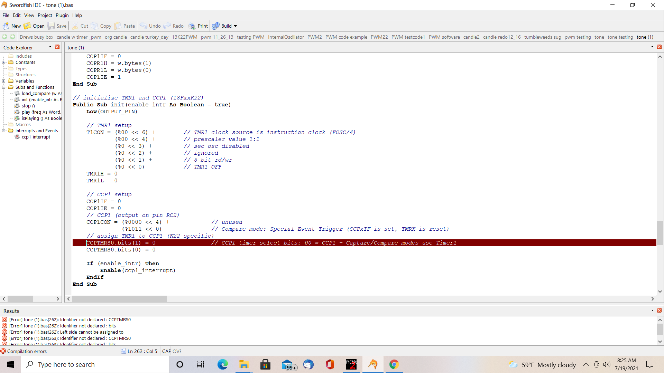The image size is (664, 373).
Task: Open PICkit 2 app from taskbar
Action: 351,364
